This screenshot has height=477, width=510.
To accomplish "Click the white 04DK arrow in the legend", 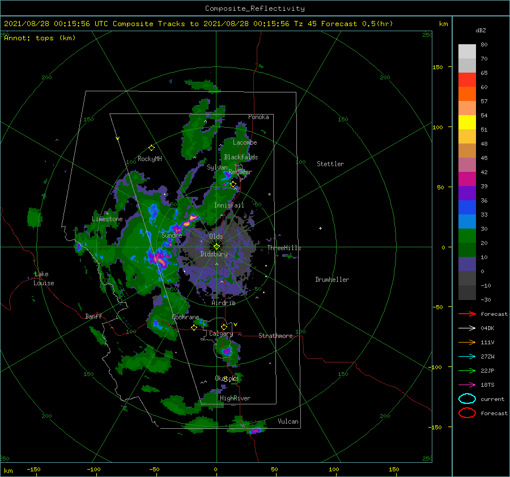I will tap(467, 328).
